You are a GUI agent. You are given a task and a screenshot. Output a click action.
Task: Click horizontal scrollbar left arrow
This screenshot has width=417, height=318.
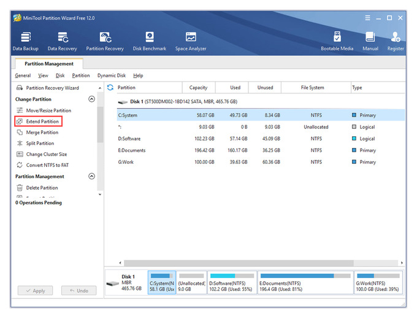120,263
